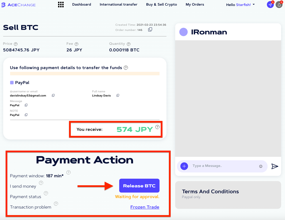Copy the full name Lindsay Davis
The image size is (285, 220).
point(118,95)
